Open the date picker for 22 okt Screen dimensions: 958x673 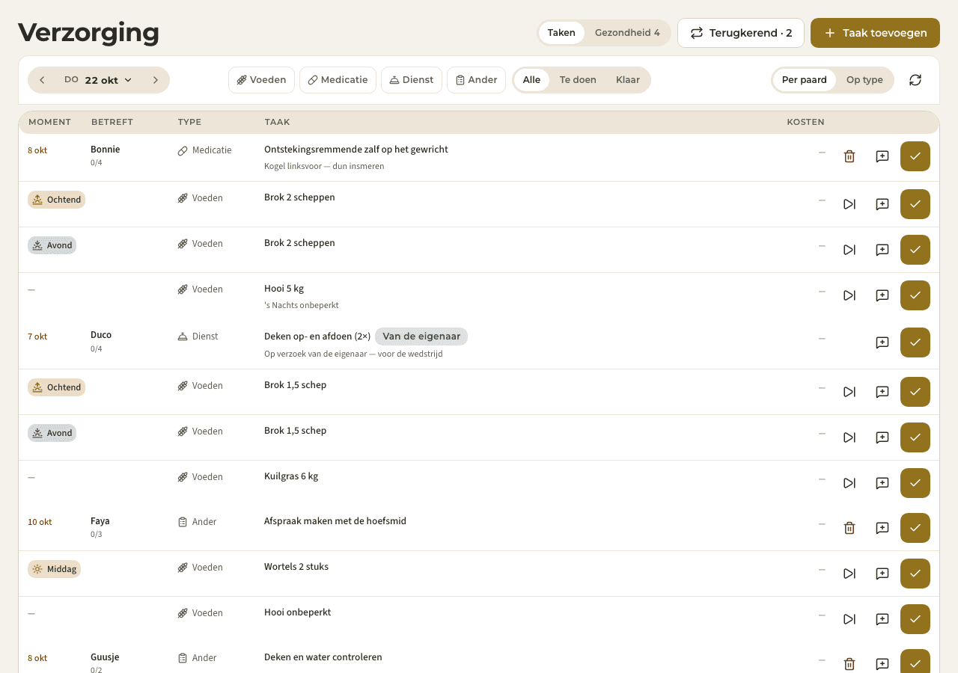coord(99,80)
